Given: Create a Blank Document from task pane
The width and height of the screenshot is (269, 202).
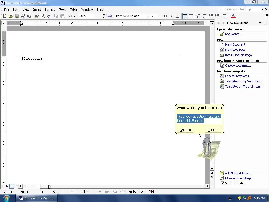Looking at the screenshot, I should pos(235,44).
